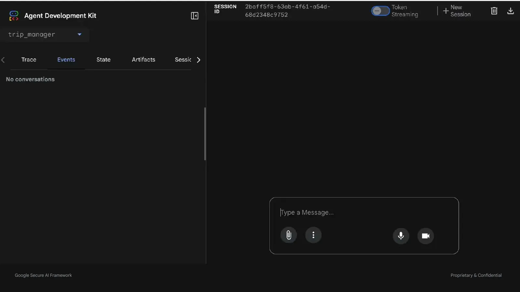The height and width of the screenshot is (292, 520).
Task: Start video input with the camera icon
Action: click(x=426, y=236)
